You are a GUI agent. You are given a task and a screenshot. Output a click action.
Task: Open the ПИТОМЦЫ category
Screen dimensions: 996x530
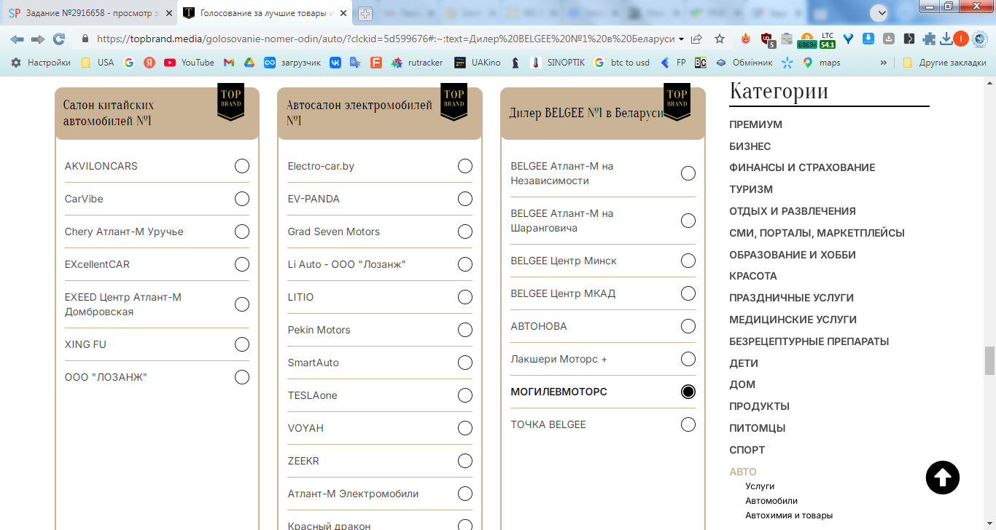(758, 428)
